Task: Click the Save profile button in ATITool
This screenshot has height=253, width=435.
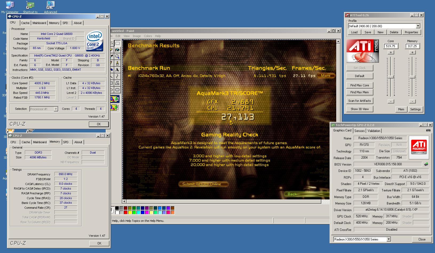Action: pos(368,32)
